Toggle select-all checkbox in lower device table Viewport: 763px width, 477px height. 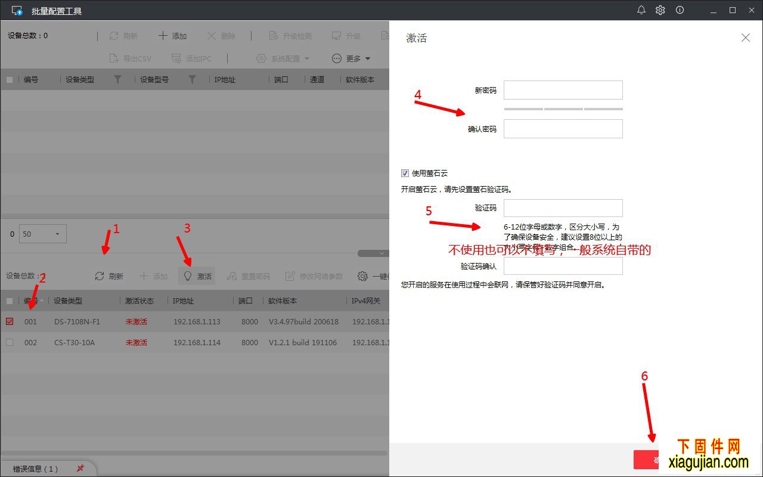10,301
